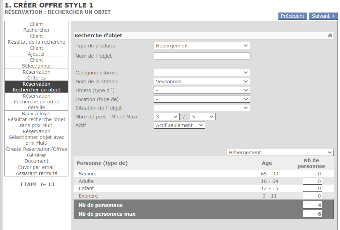Collapse the Recherche d'objet panel
Screen dimensions: 340x230
330,35
